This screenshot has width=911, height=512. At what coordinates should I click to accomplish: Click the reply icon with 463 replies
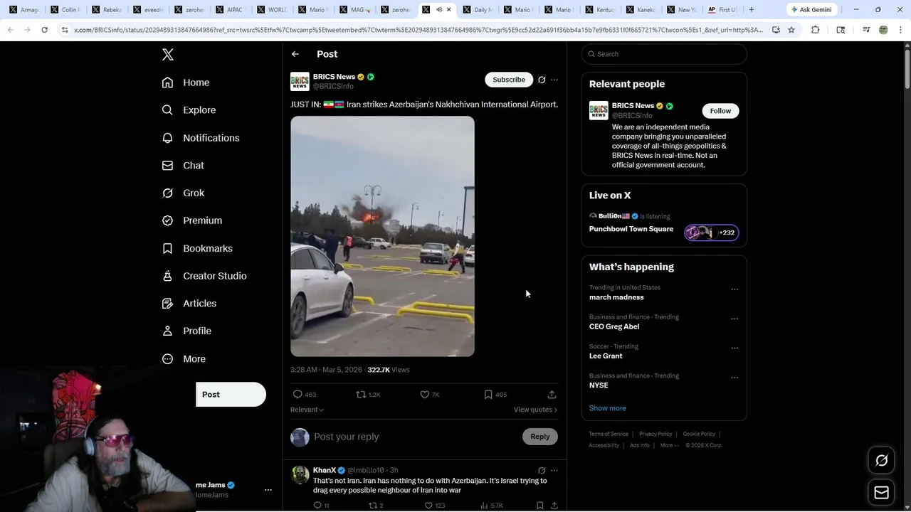click(x=297, y=395)
